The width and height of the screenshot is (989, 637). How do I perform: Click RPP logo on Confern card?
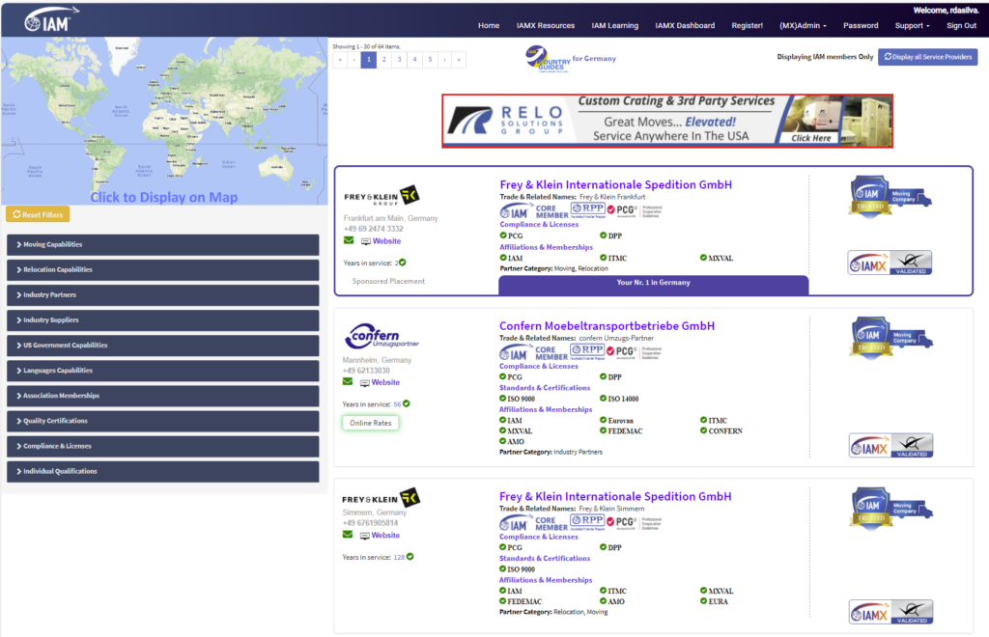click(x=587, y=351)
